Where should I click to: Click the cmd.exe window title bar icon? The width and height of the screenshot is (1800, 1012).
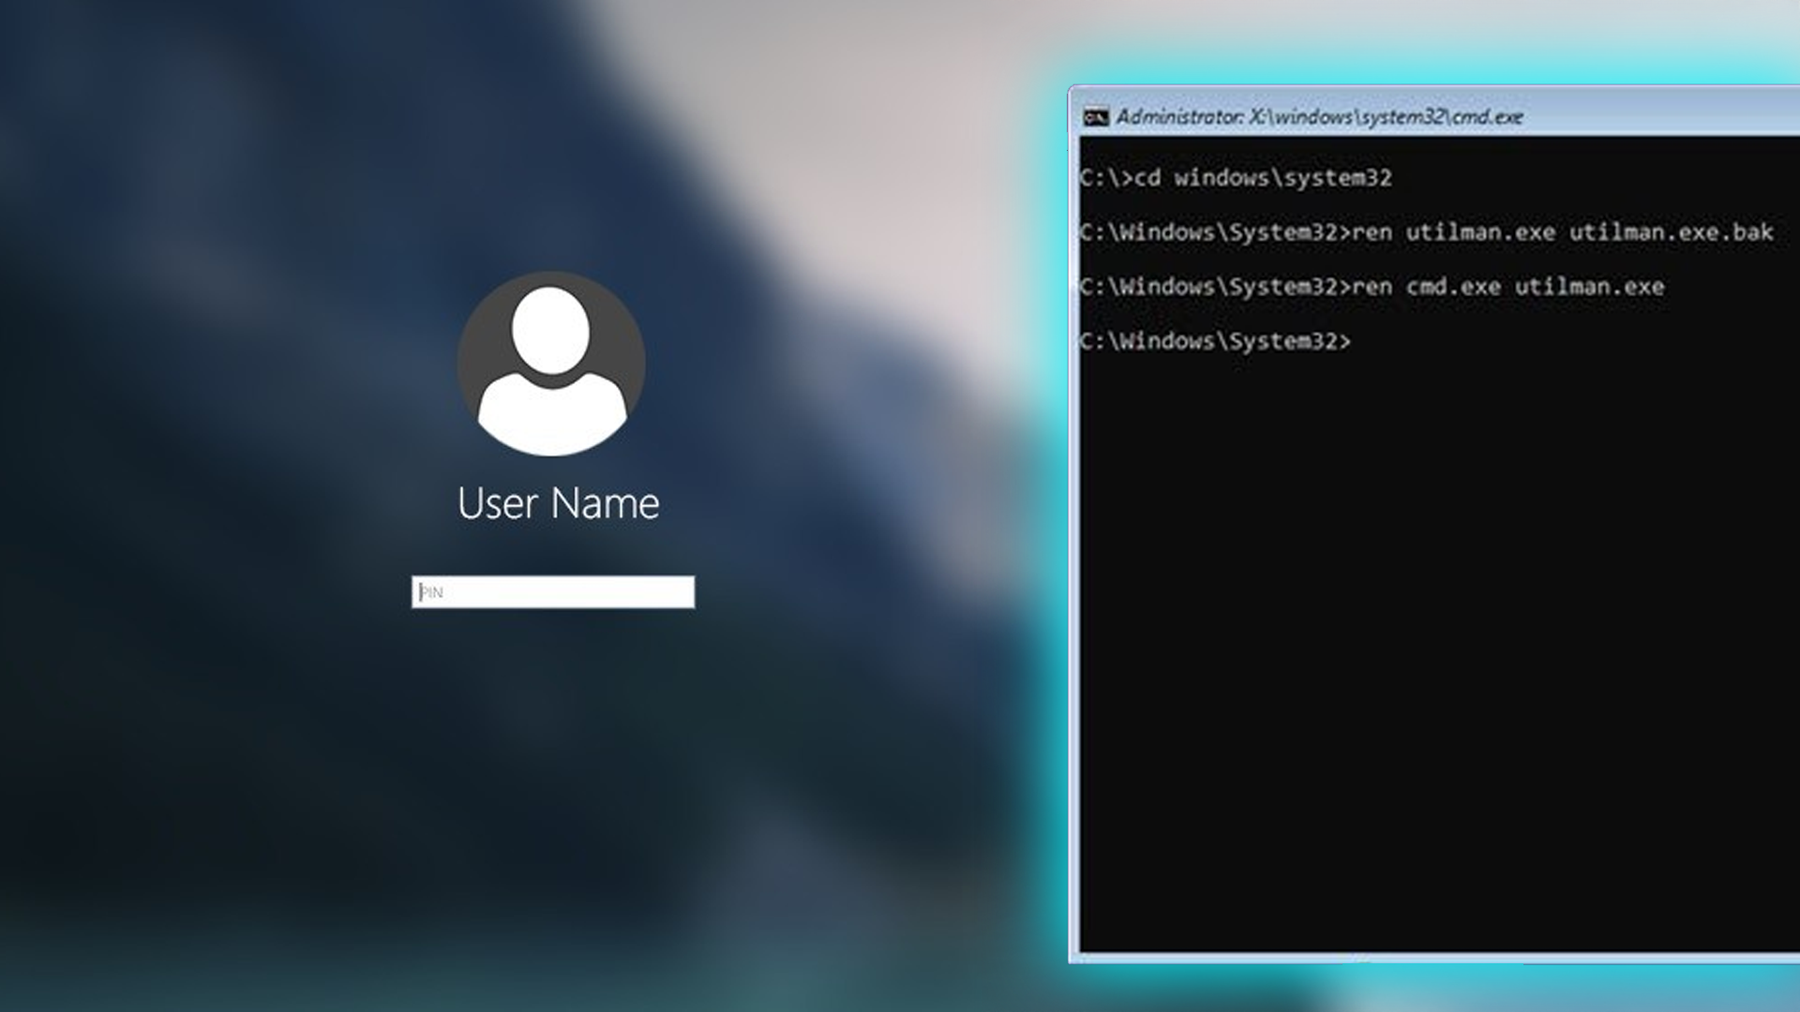pyautogui.click(x=1096, y=117)
